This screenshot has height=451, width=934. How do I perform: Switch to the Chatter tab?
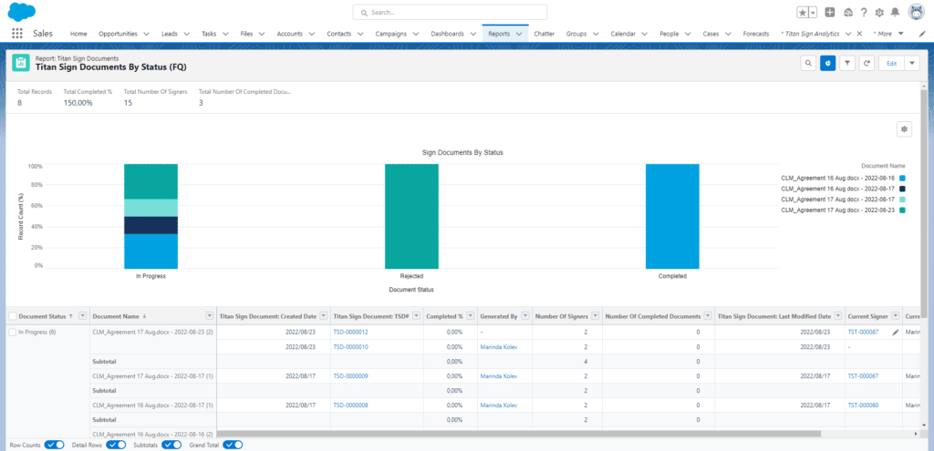click(544, 33)
